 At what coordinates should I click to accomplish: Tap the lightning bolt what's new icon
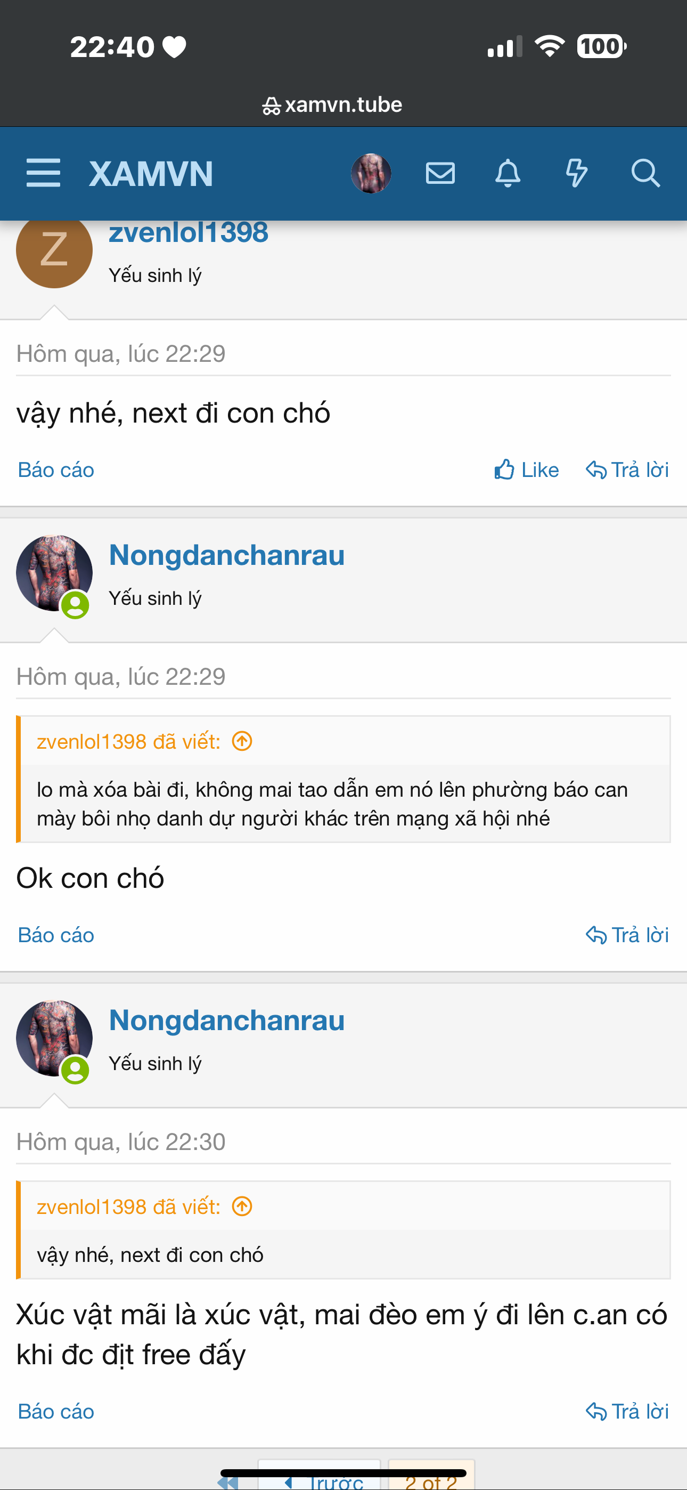(576, 173)
